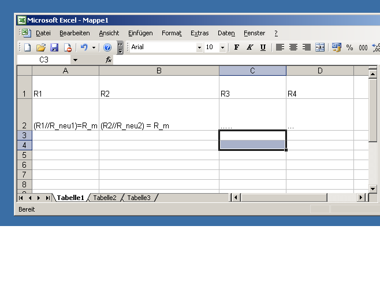
Task: Click vertical scrollbar down arrow
Action: pos(372,188)
